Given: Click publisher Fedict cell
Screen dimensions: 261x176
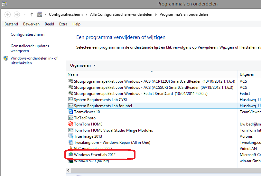Looking at the screenshot, I should pyautogui.click(x=245, y=94).
